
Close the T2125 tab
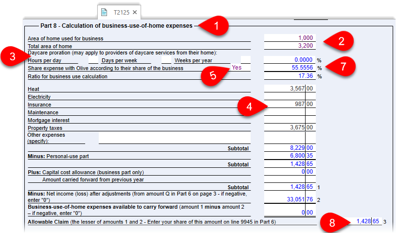pos(135,12)
